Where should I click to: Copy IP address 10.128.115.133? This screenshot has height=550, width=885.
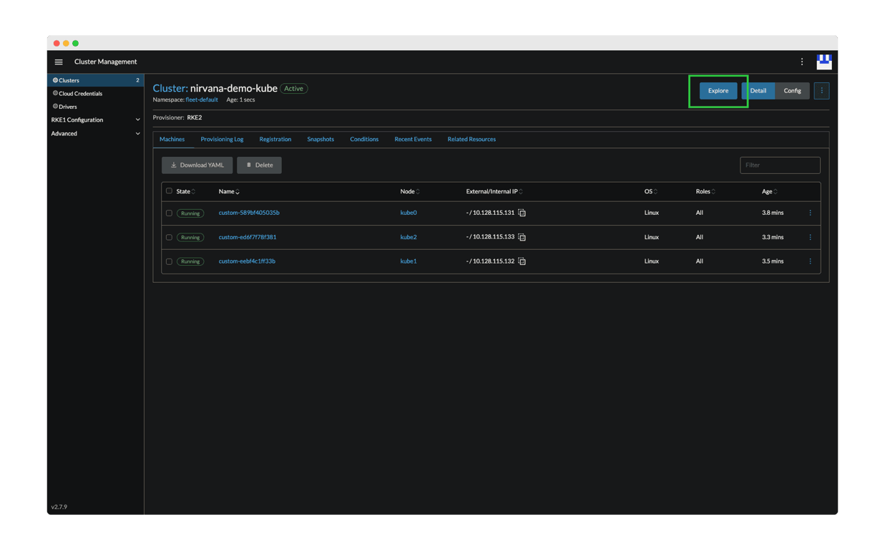point(522,238)
